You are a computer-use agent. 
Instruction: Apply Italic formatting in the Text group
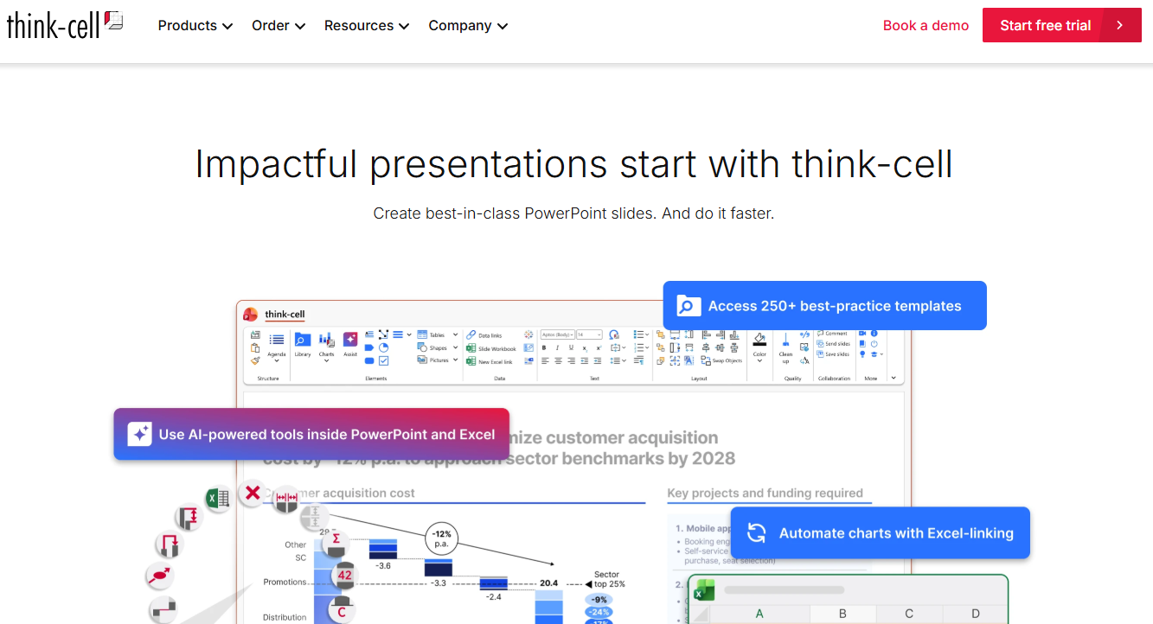pyautogui.click(x=558, y=347)
